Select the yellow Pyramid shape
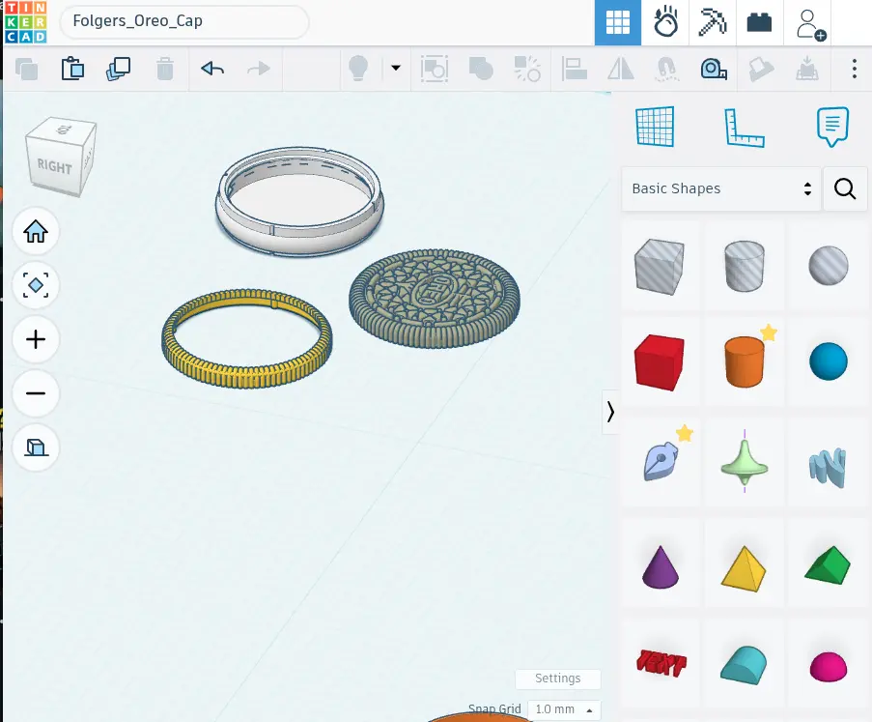The width and height of the screenshot is (872, 722). pos(745,567)
